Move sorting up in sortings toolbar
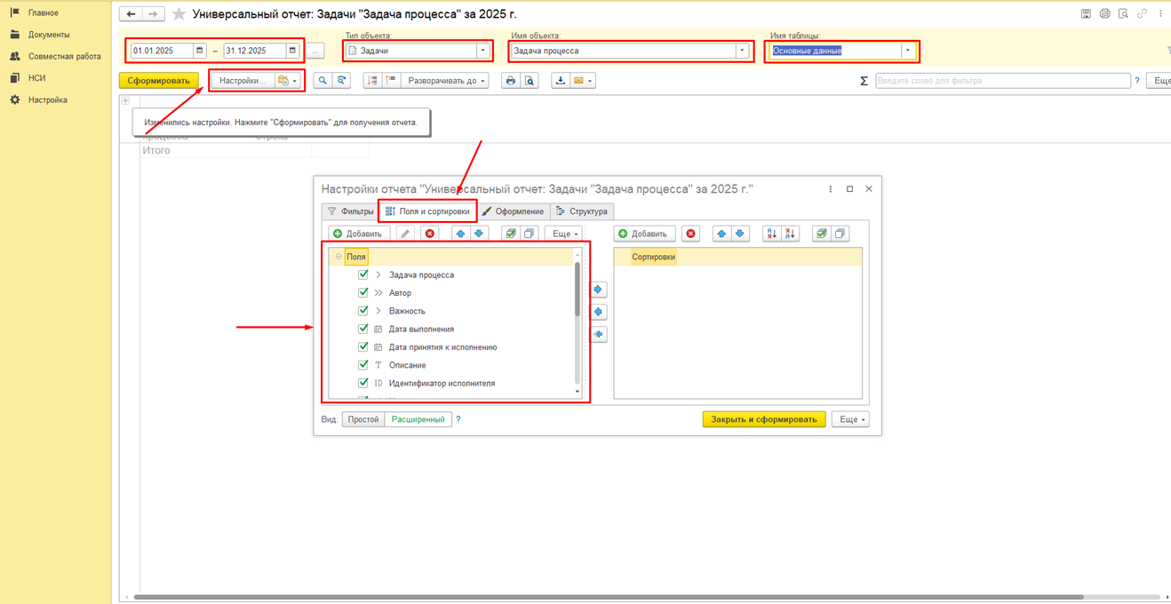Viewport: 1171px width, 604px height. [x=721, y=234]
